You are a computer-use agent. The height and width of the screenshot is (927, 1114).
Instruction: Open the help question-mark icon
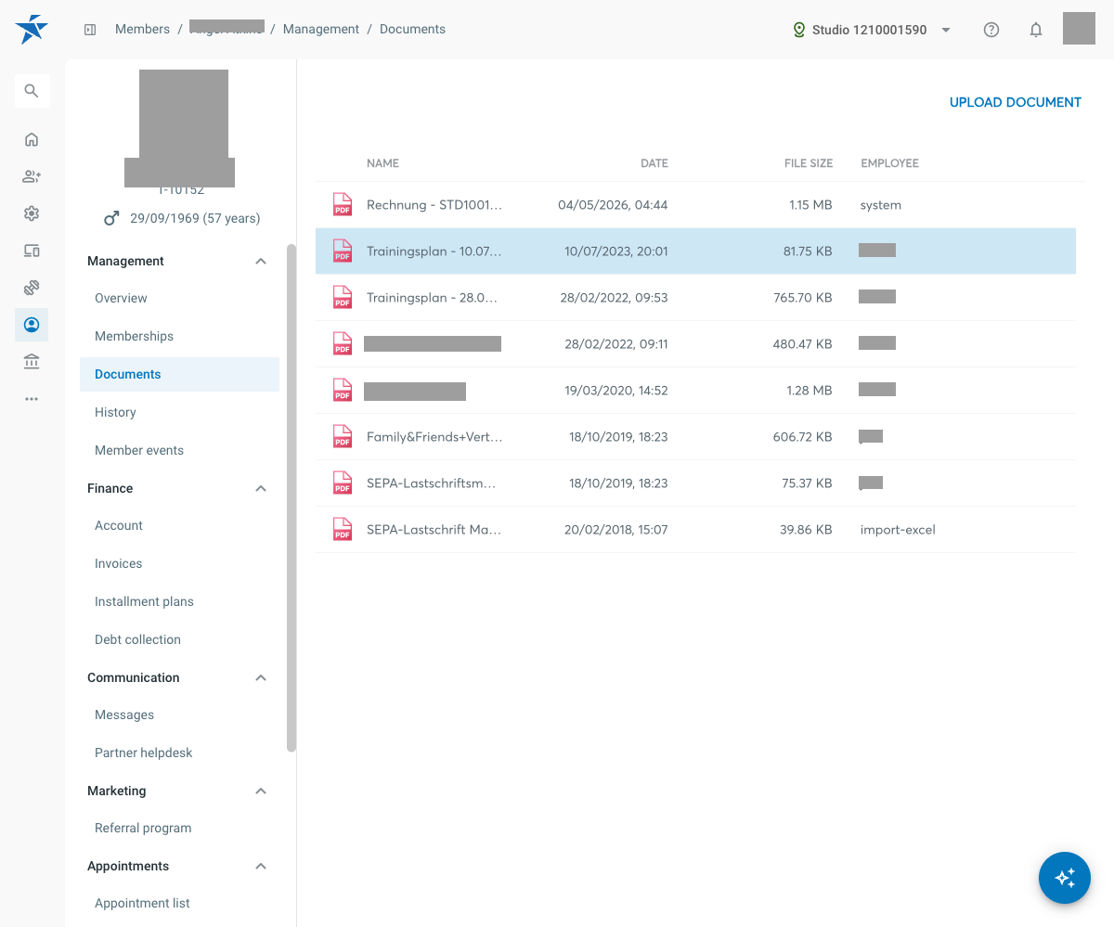point(991,30)
